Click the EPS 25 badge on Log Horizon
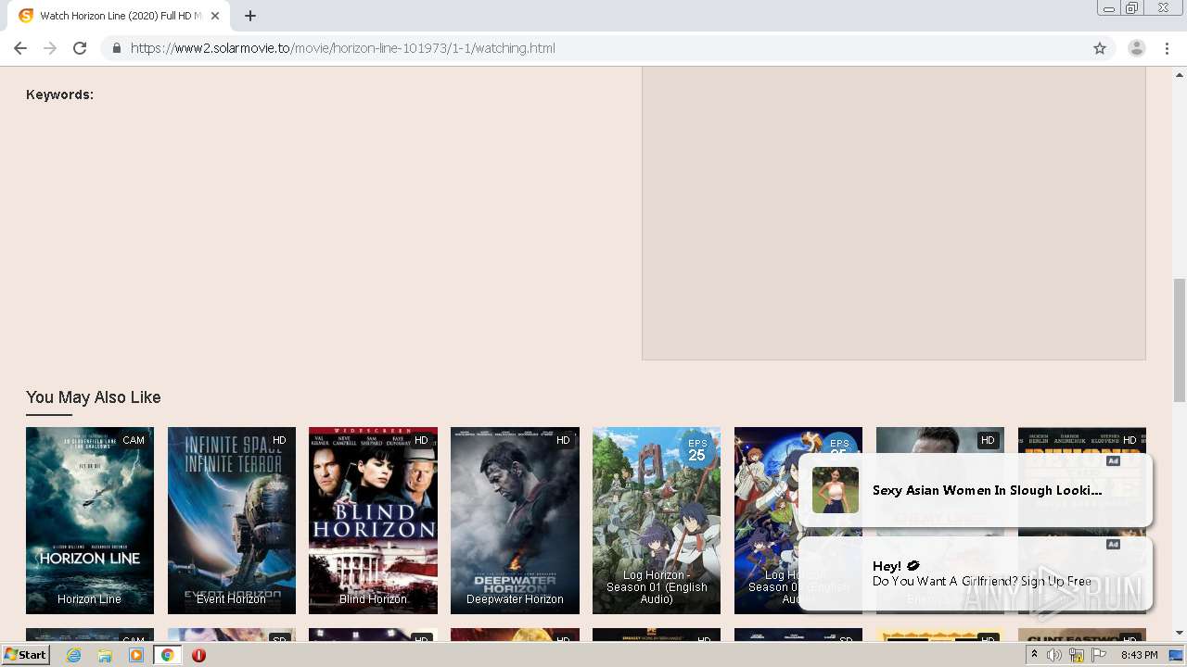Screen dimensions: 1187x667 click(x=696, y=451)
